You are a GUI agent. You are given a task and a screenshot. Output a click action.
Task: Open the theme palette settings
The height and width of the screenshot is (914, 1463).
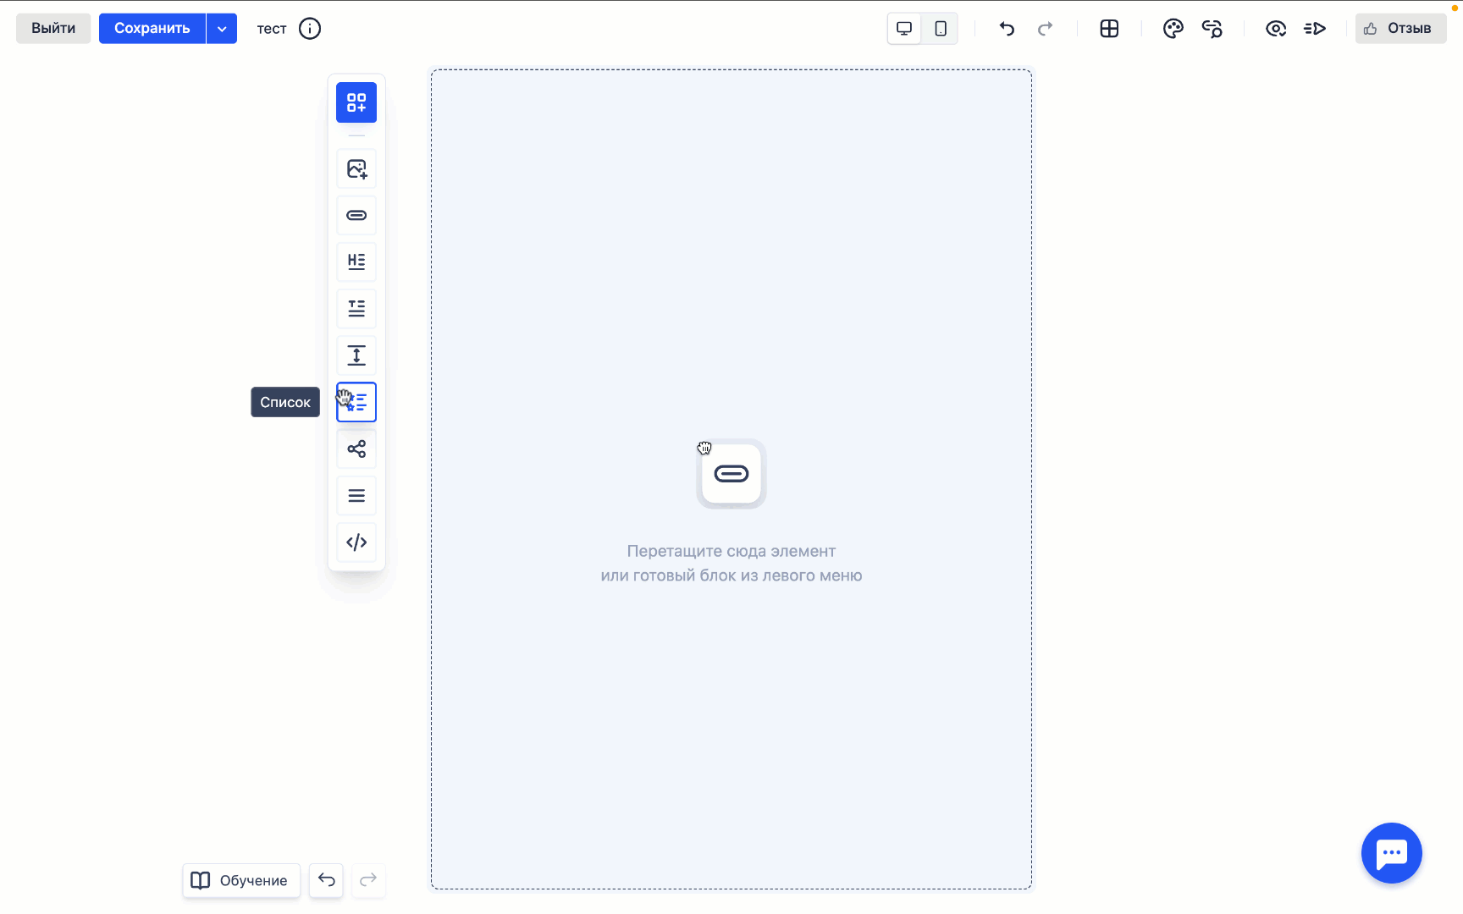click(1173, 28)
